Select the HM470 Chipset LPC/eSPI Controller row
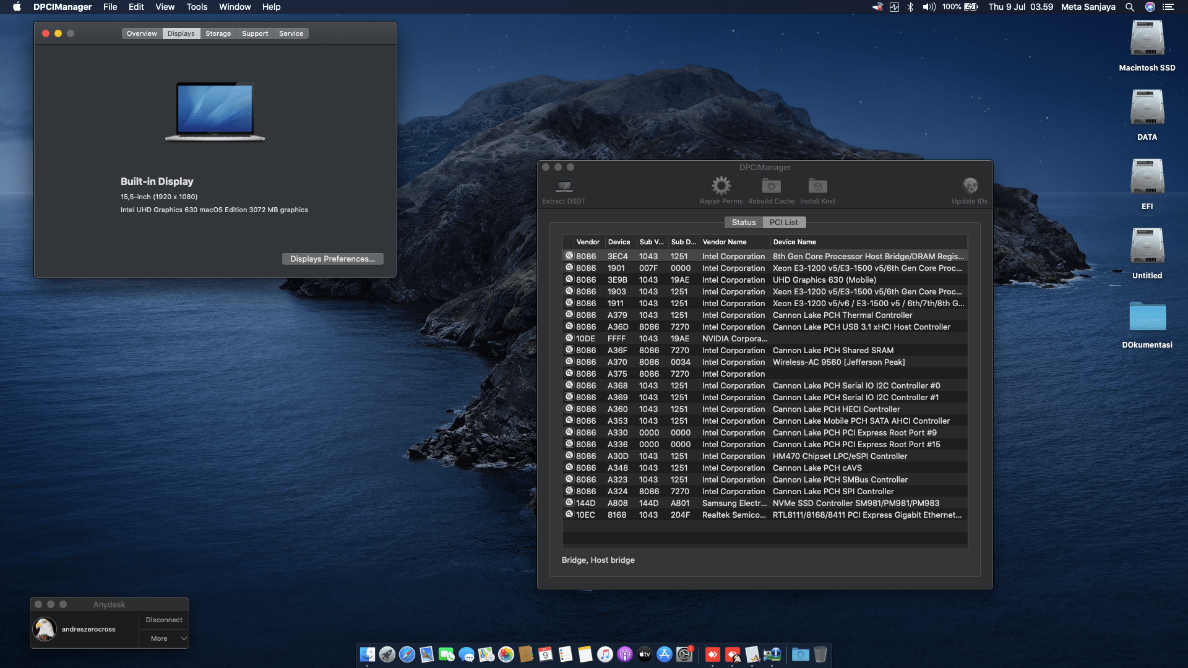1188x668 pixels. coord(765,456)
